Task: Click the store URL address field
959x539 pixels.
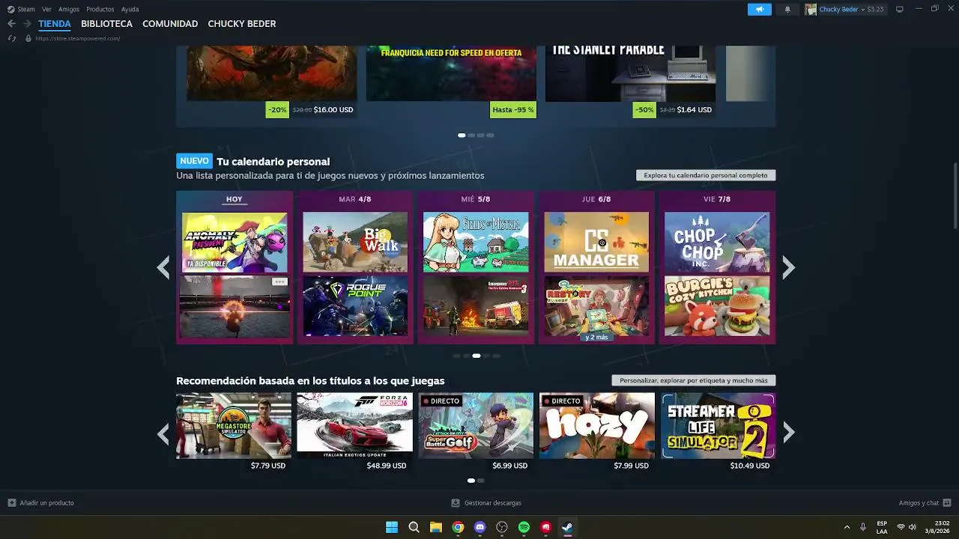Action: tap(78, 38)
